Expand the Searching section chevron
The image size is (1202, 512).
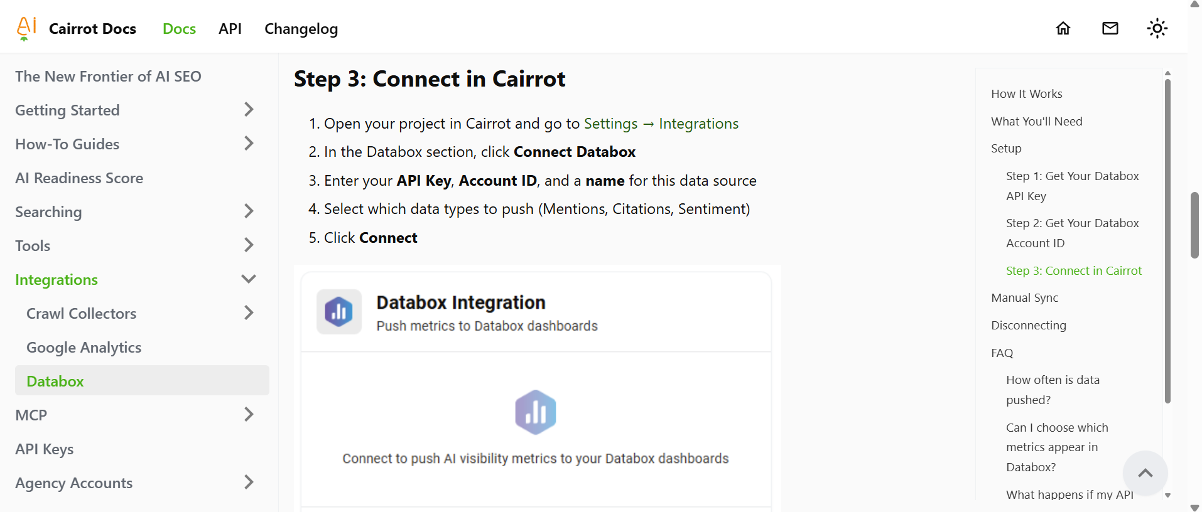(x=249, y=211)
